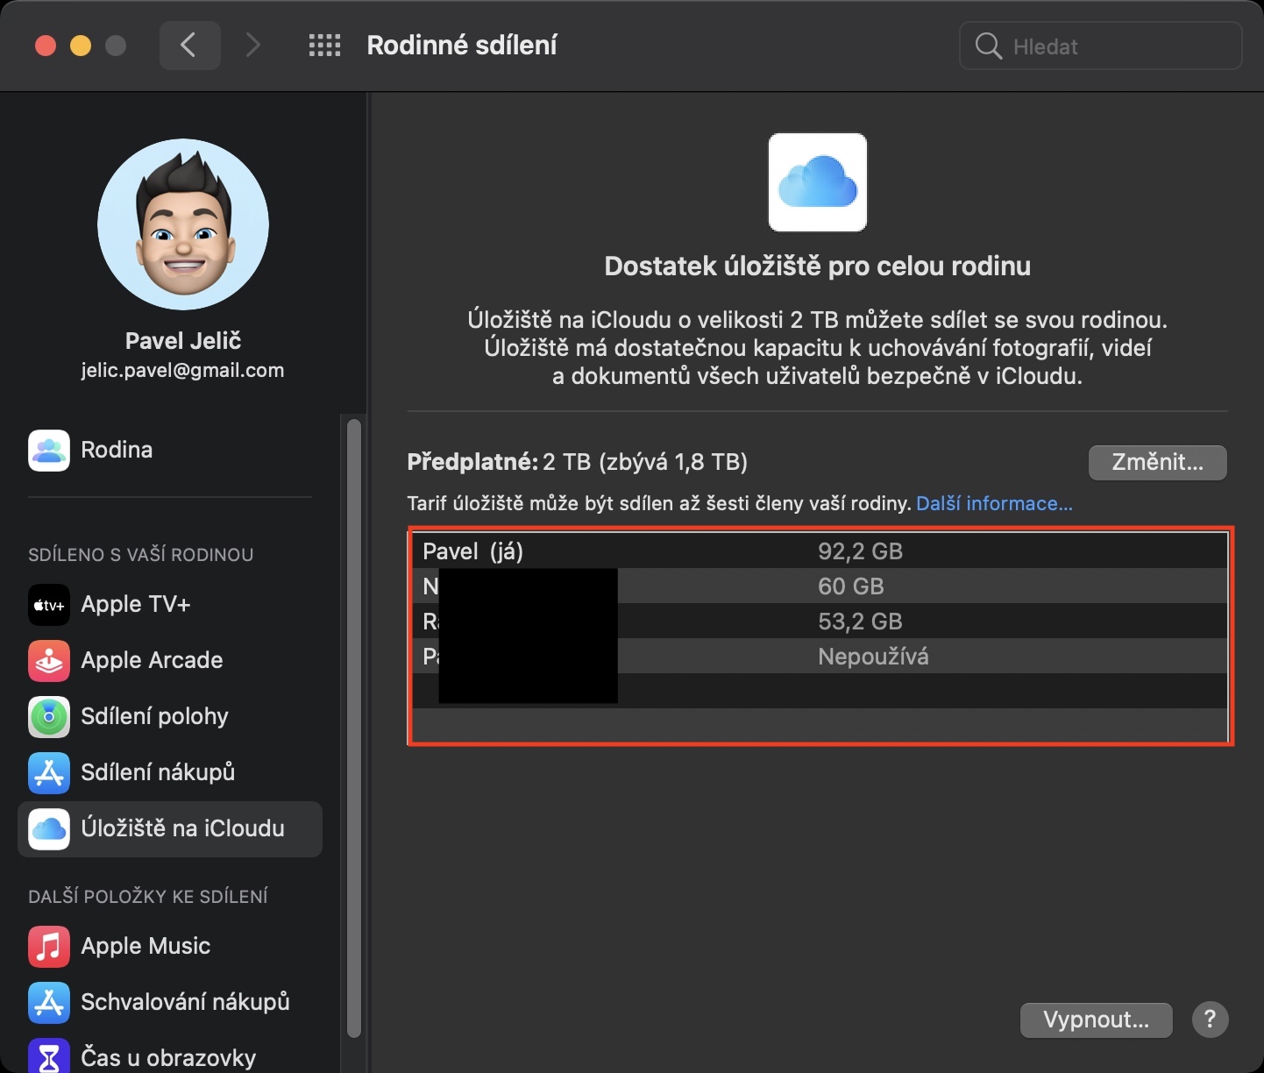Open the Rodina section in the sidebar
This screenshot has height=1073, width=1264.
point(170,451)
